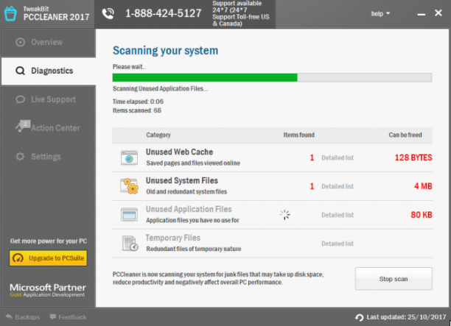
Task: Click the Unused Application Files window icon
Action: tap(129, 215)
